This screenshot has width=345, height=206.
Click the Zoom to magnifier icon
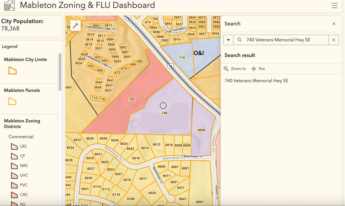[226, 69]
